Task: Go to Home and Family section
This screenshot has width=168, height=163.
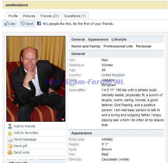Action: pos(86,46)
